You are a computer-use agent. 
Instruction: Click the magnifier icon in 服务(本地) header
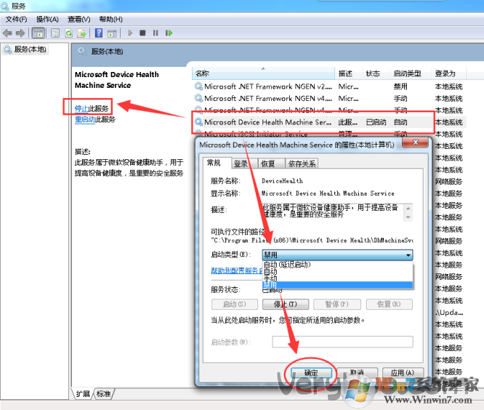click(82, 51)
